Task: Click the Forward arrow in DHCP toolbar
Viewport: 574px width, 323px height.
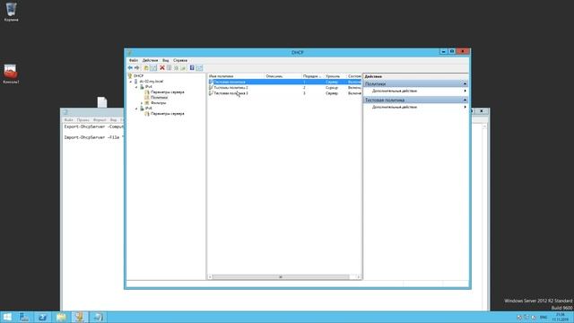Action: (x=136, y=68)
